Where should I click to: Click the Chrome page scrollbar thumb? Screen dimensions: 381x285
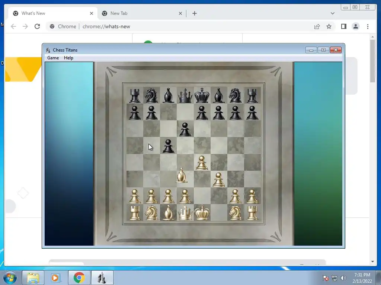coord(372,60)
